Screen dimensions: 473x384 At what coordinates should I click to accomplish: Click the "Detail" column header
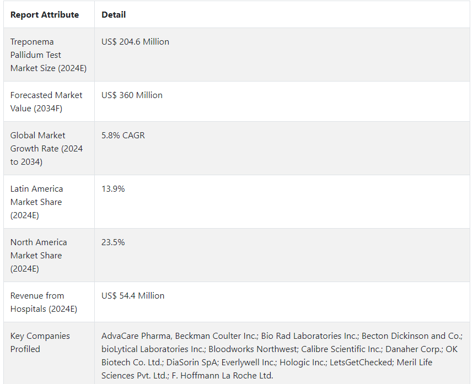114,15
